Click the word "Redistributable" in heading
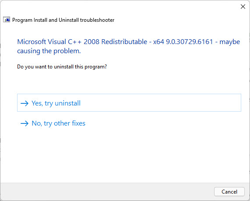Screen dimensions: 250x201 click(124, 42)
